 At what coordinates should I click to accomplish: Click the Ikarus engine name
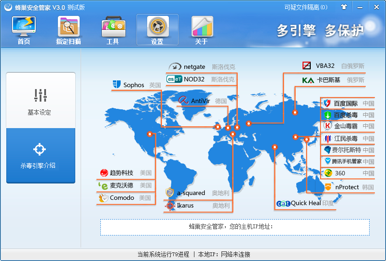[x=185, y=205]
